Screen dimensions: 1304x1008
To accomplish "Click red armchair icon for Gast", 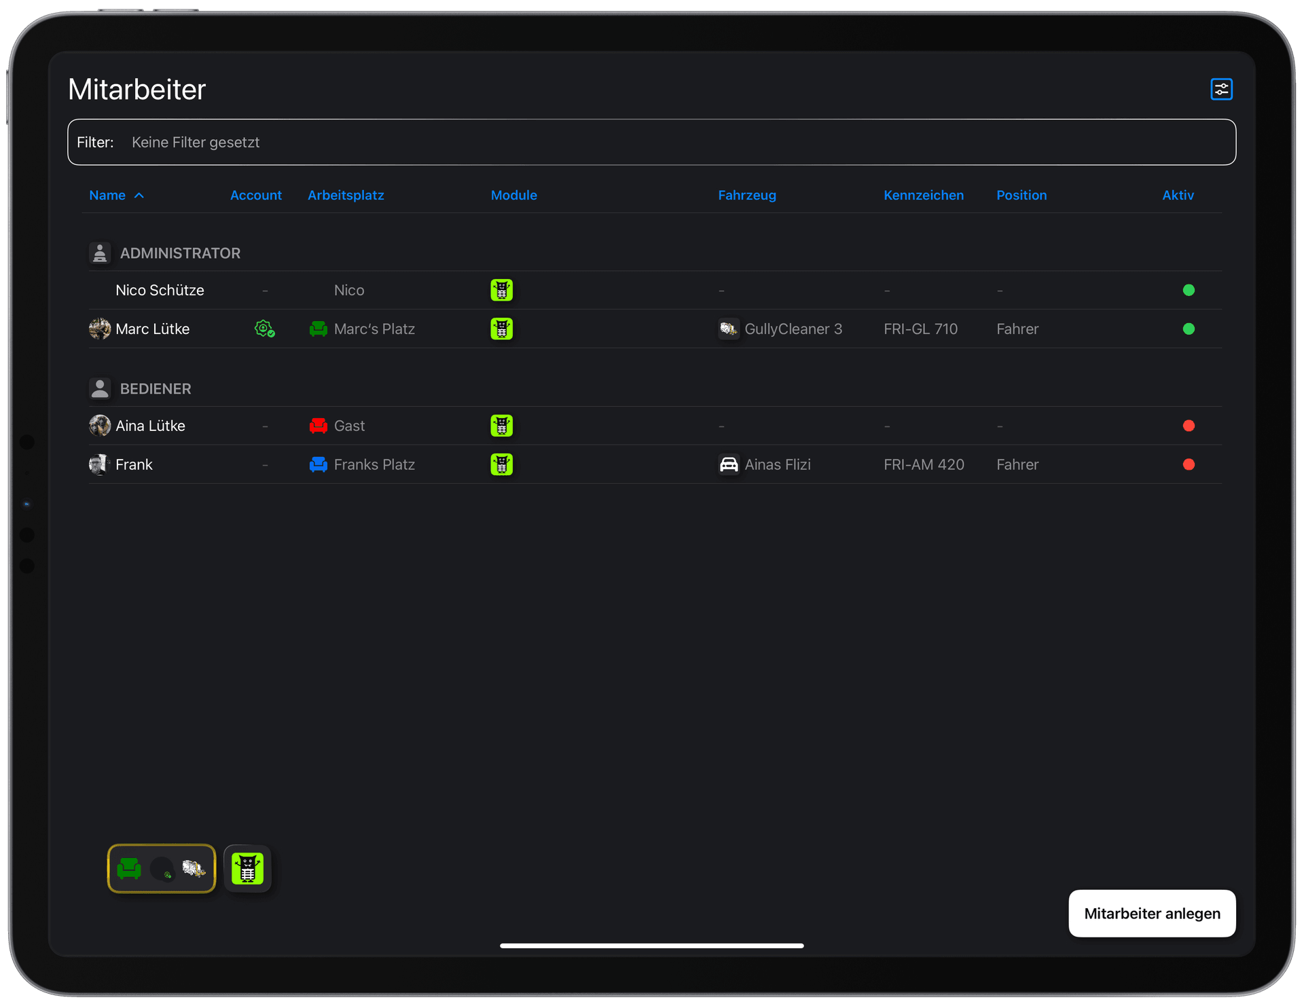I will tap(318, 426).
